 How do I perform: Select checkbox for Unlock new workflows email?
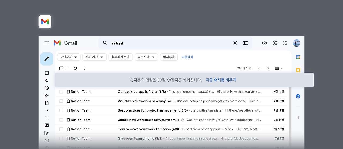(x=61, y=120)
